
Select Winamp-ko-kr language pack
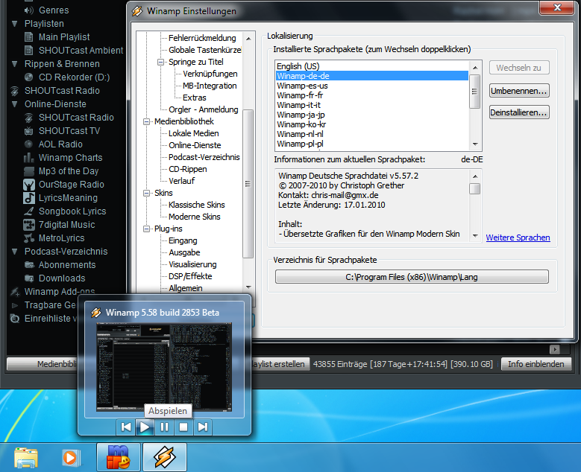coord(372,124)
